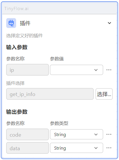119x160 pixels.
Task: Open more options for the code output
Action: 109,134
